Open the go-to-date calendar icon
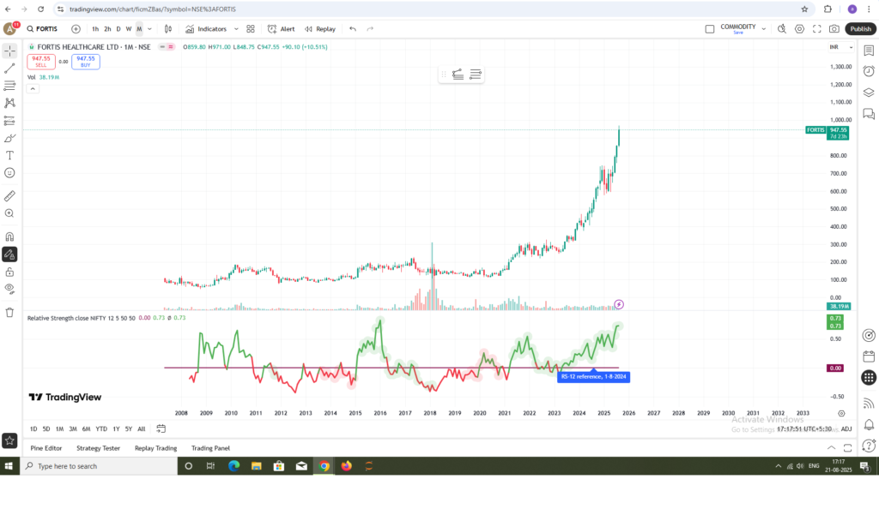 [x=161, y=429]
